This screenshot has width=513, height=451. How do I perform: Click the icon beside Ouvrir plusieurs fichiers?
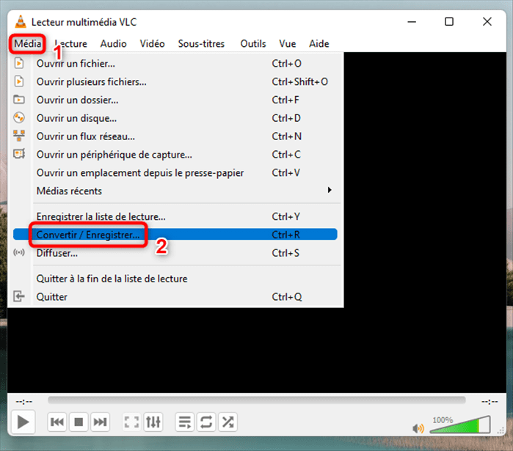19,81
